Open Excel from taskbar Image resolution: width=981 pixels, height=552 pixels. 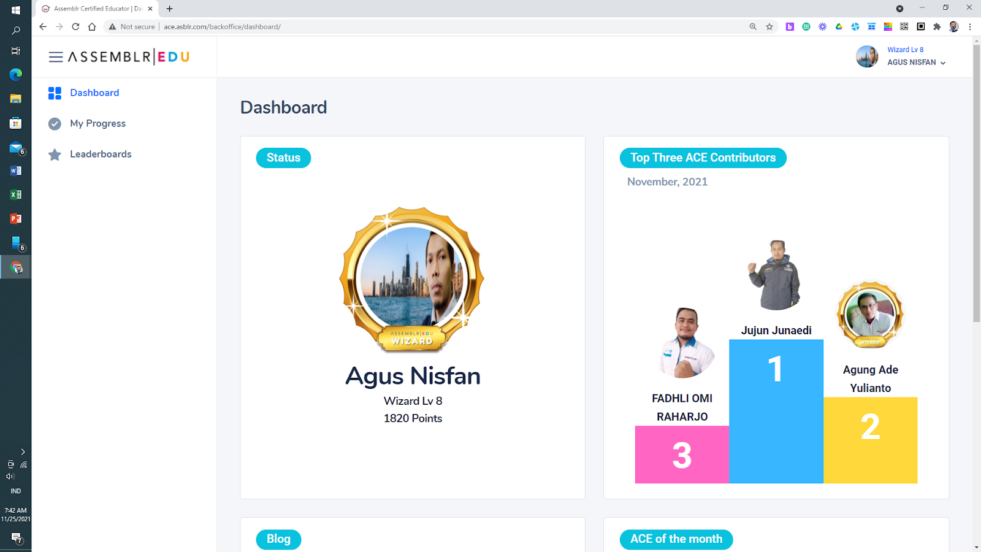click(x=16, y=194)
